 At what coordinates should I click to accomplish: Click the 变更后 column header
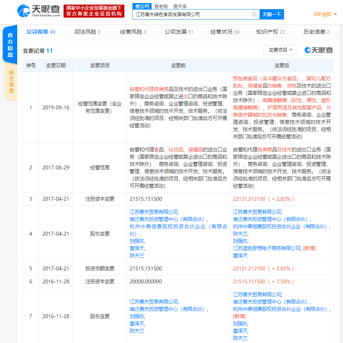pos(282,66)
